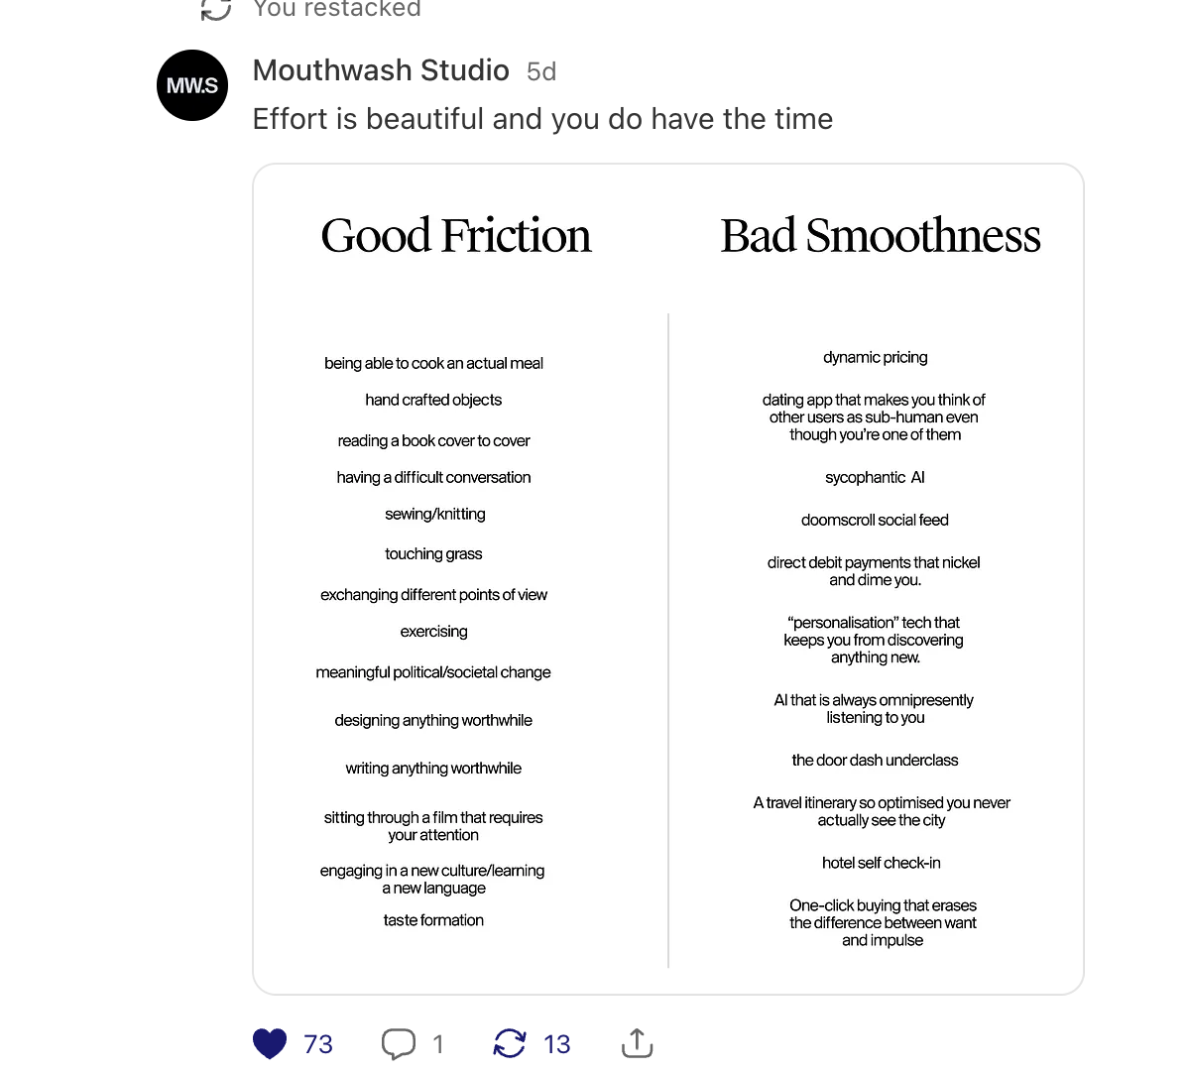Click the restack count 13
This screenshot has height=1073, width=1188.
pos(557,1044)
